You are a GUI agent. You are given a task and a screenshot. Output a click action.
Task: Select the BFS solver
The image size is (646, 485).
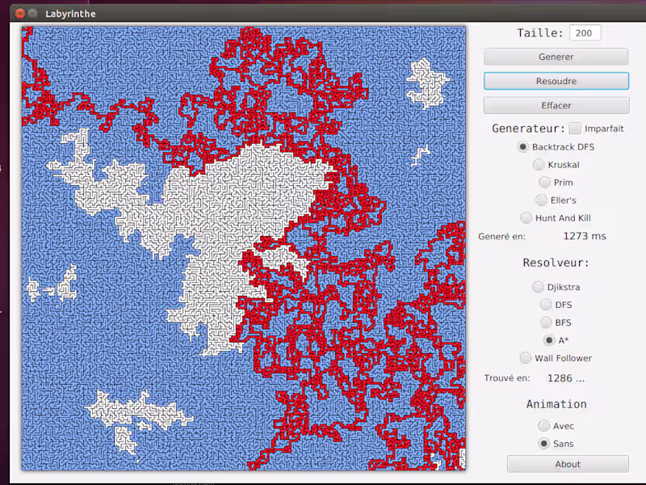(545, 323)
